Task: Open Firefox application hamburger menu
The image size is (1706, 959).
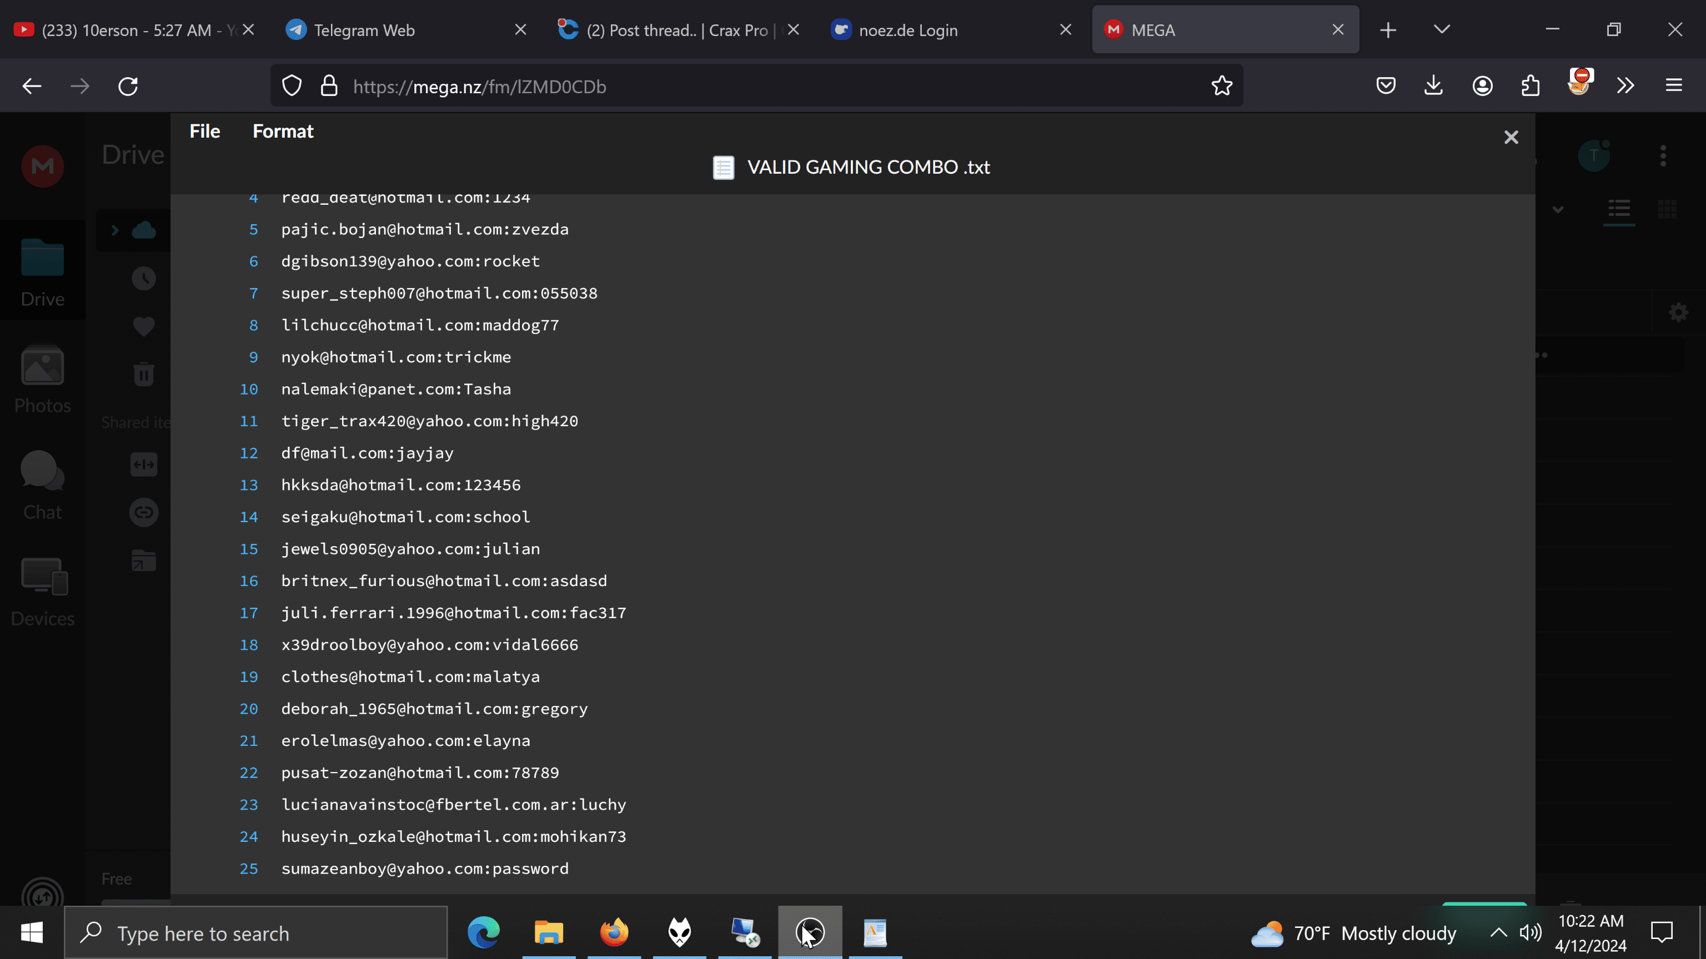Action: click(1674, 86)
